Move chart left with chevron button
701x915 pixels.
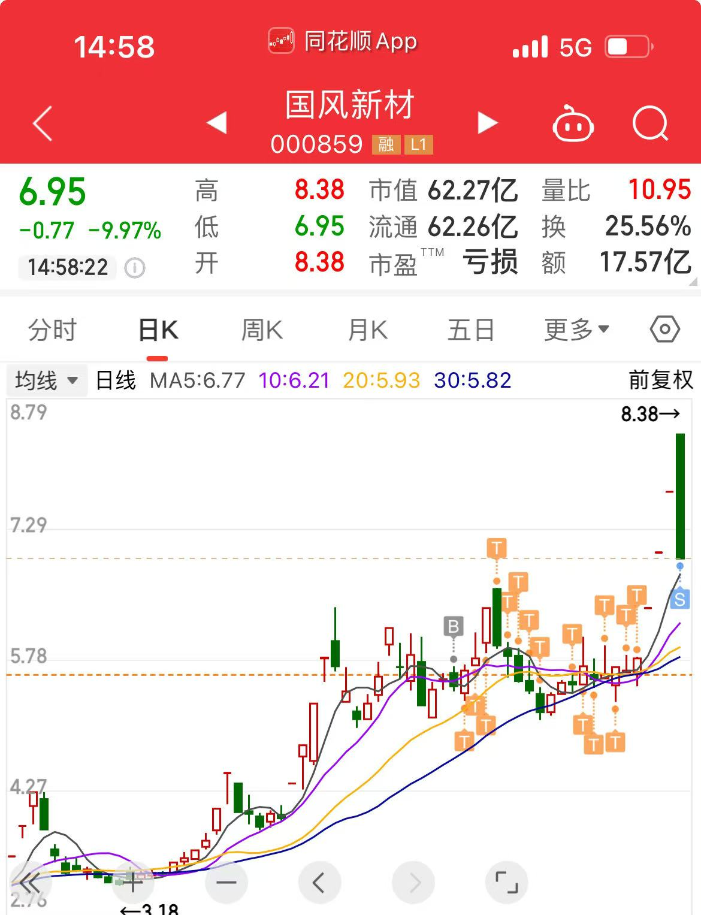(x=319, y=882)
